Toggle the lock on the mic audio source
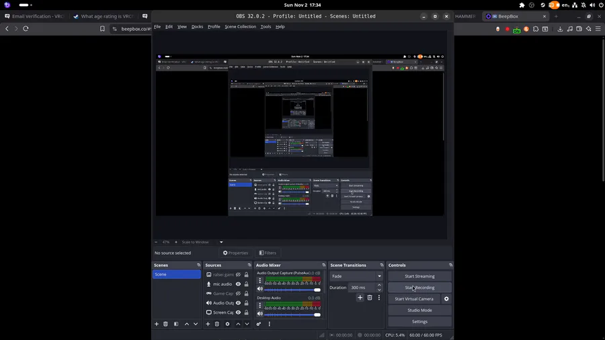Image resolution: width=605 pixels, height=340 pixels. point(246,284)
